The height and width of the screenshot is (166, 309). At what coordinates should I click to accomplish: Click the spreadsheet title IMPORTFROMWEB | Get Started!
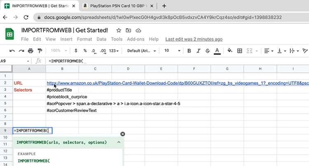[65, 30]
